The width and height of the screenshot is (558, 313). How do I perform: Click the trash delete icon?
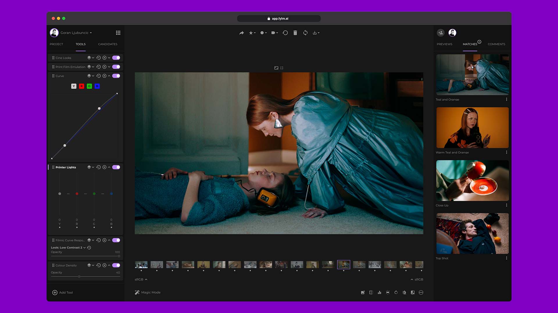click(x=295, y=33)
